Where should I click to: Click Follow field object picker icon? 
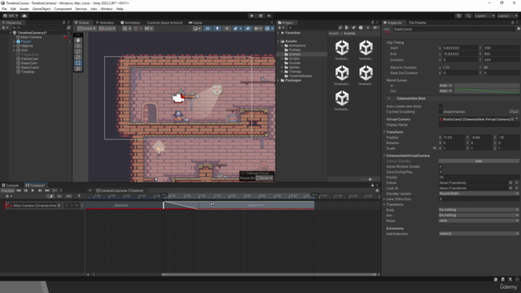[x=510, y=182]
